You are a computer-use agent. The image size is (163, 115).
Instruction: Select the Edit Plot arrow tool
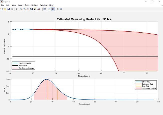(x=17, y=9)
